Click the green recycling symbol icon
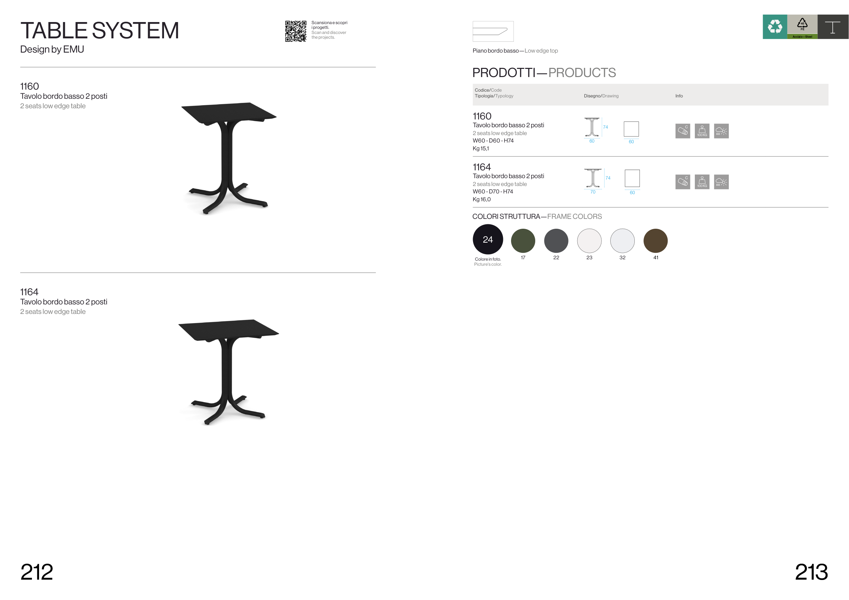Image resolution: width=849 pixels, height=600 pixels. point(775,26)
